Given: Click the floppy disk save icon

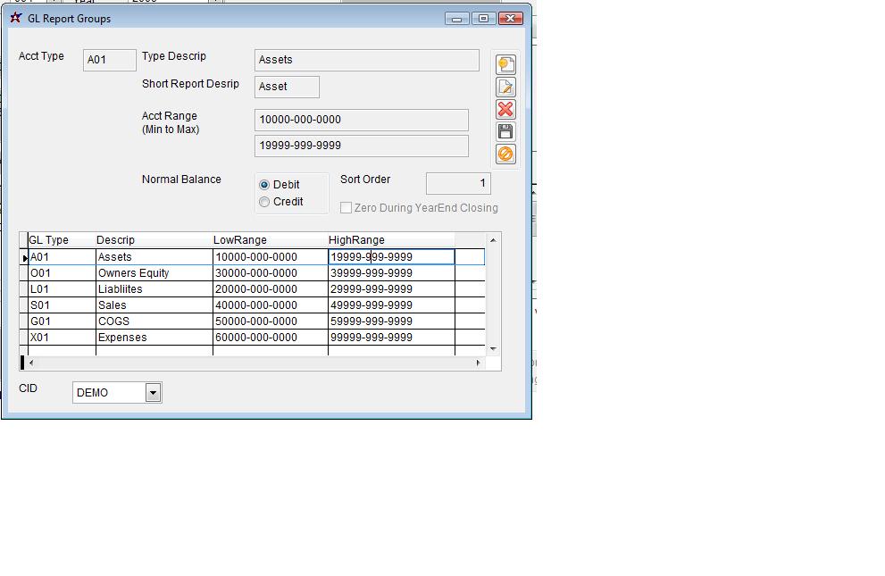Looking at the screenshot, I should (505, 131).
